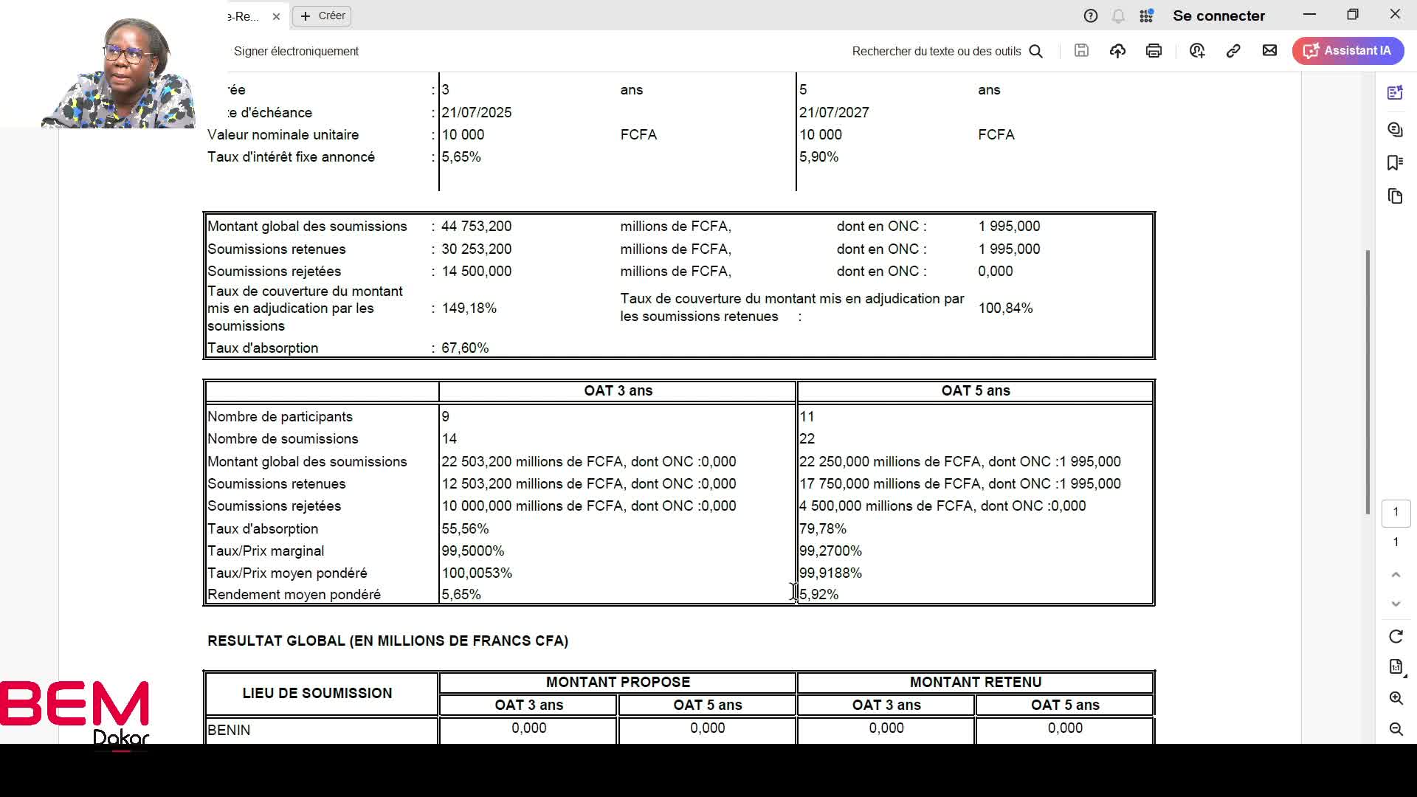
Task: Go to next page arrow
Action: coord(1396,604)
